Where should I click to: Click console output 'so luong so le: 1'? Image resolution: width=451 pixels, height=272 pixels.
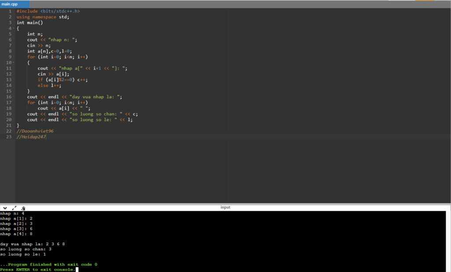[x=23, y=254]
